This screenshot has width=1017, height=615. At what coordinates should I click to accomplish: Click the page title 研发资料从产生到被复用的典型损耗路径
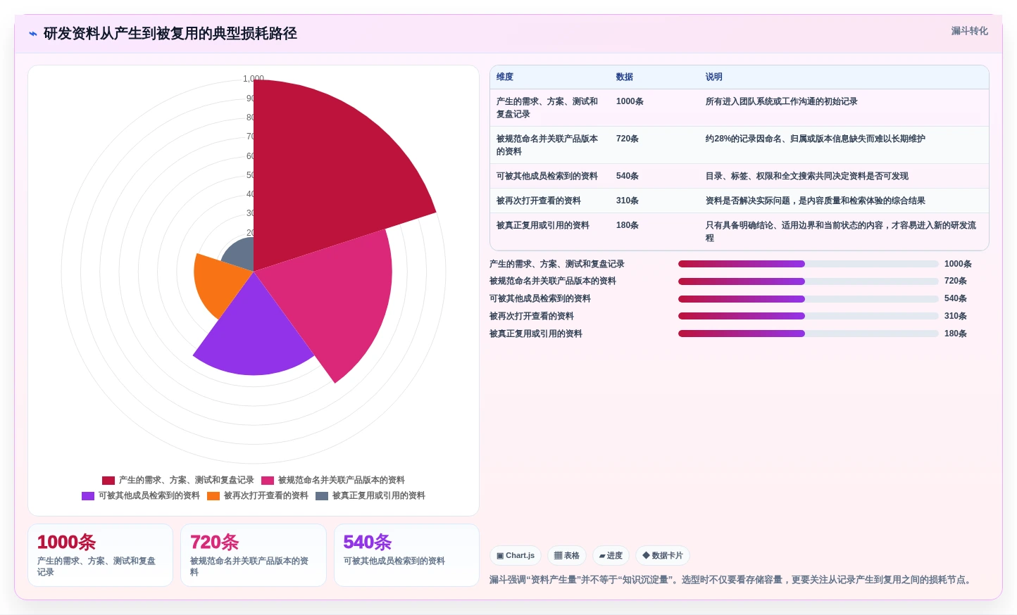[170, 34]
